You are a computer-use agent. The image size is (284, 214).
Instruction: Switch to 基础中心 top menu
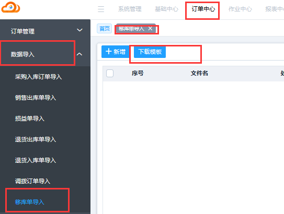coord(167,9)
